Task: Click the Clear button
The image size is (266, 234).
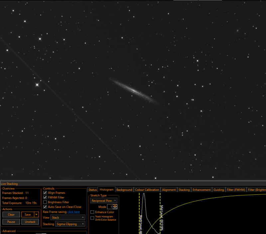Action: coord(11,214)
